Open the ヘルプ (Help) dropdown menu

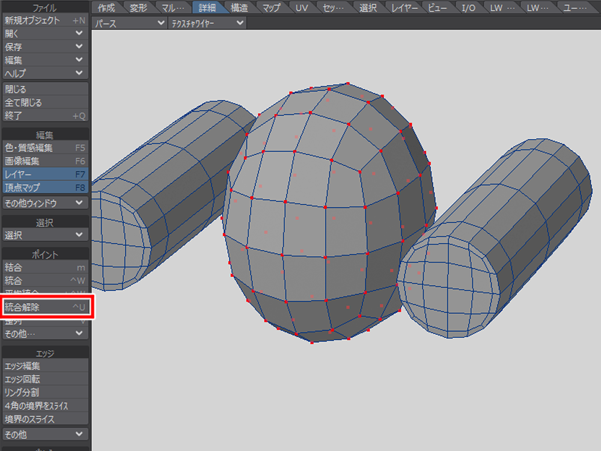pyautogui.click(x=45, y=73)
